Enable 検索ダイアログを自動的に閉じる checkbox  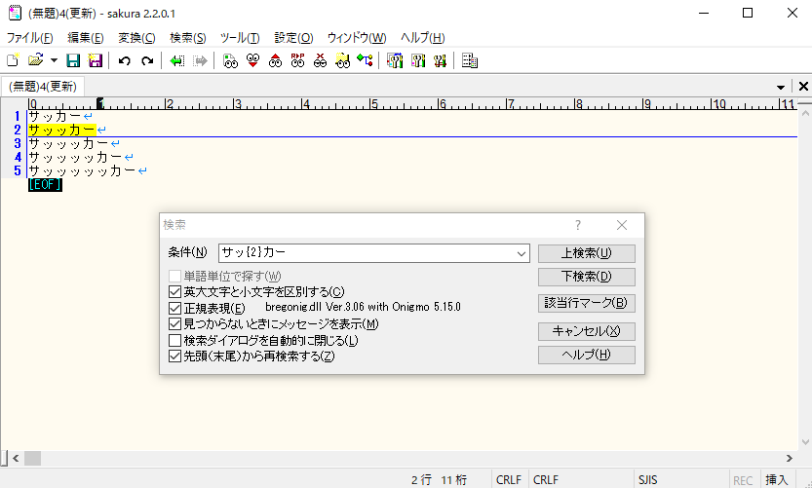(175, 340)
